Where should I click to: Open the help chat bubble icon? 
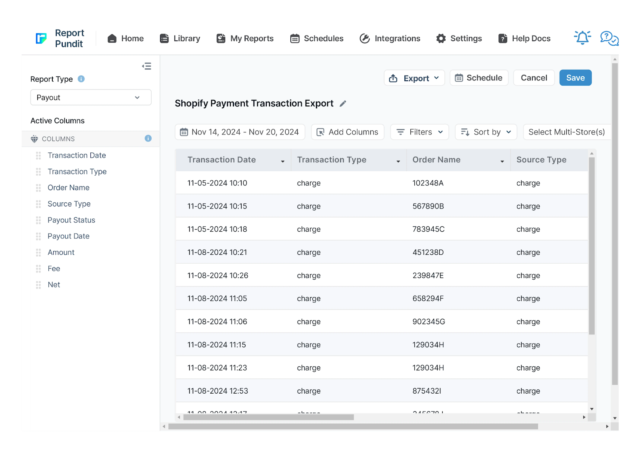point(609,38)
